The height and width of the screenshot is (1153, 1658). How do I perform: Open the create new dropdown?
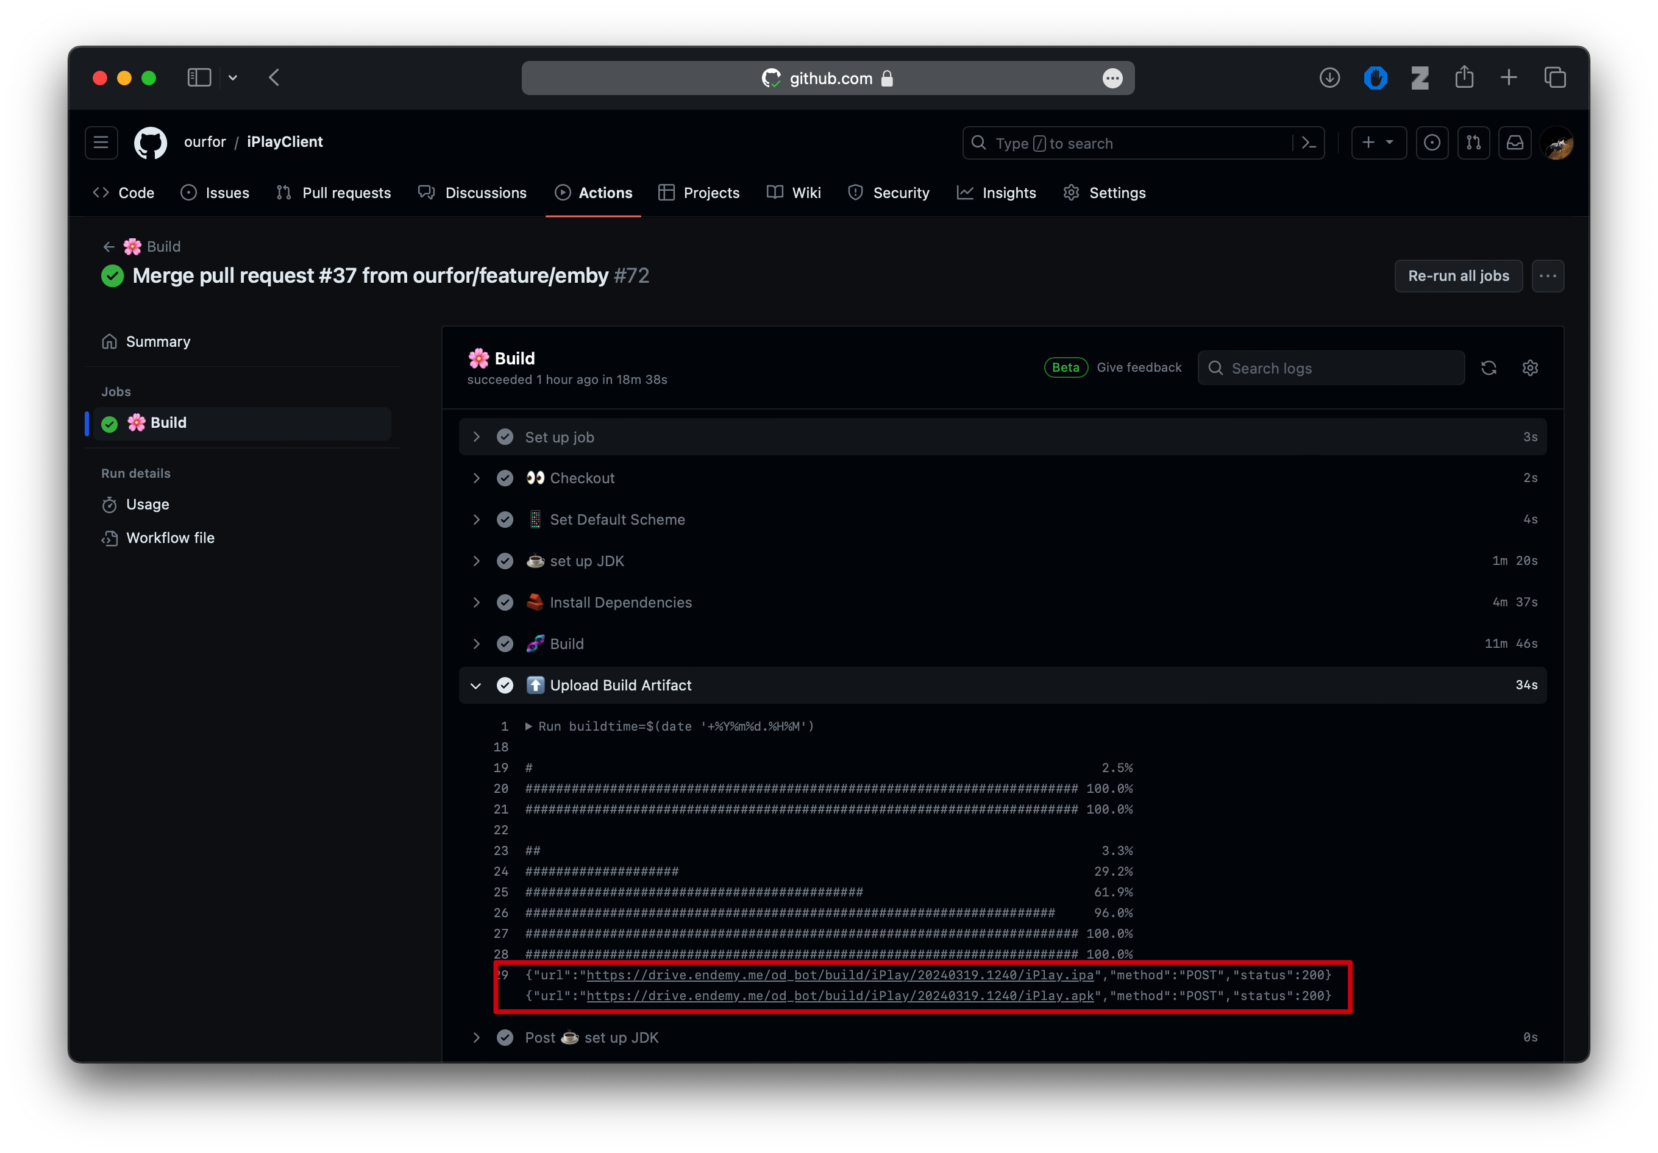pyautogui.click(x=1378, y=143)
